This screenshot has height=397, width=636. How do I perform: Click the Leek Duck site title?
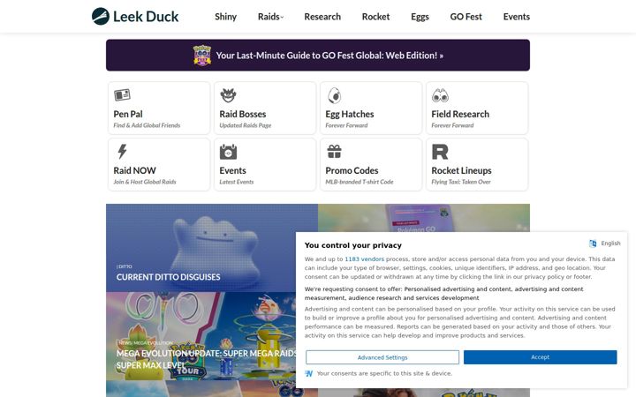pyautogui.click(x=146, y=17)
